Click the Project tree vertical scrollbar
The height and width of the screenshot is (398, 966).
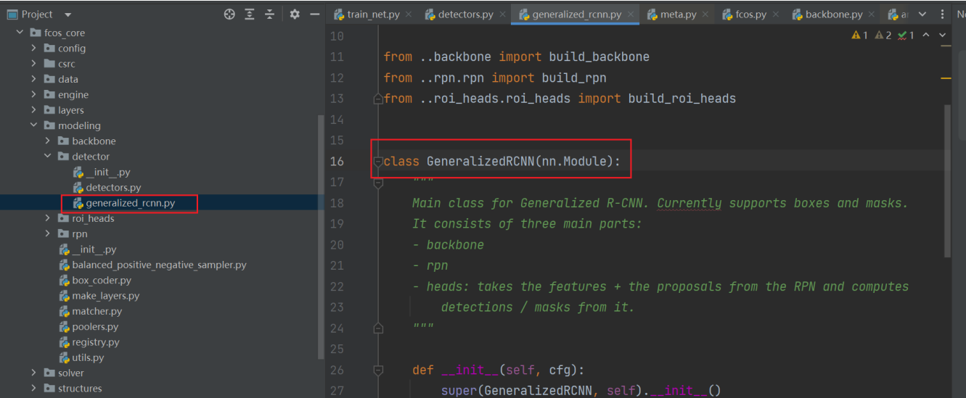coord(321,237)
